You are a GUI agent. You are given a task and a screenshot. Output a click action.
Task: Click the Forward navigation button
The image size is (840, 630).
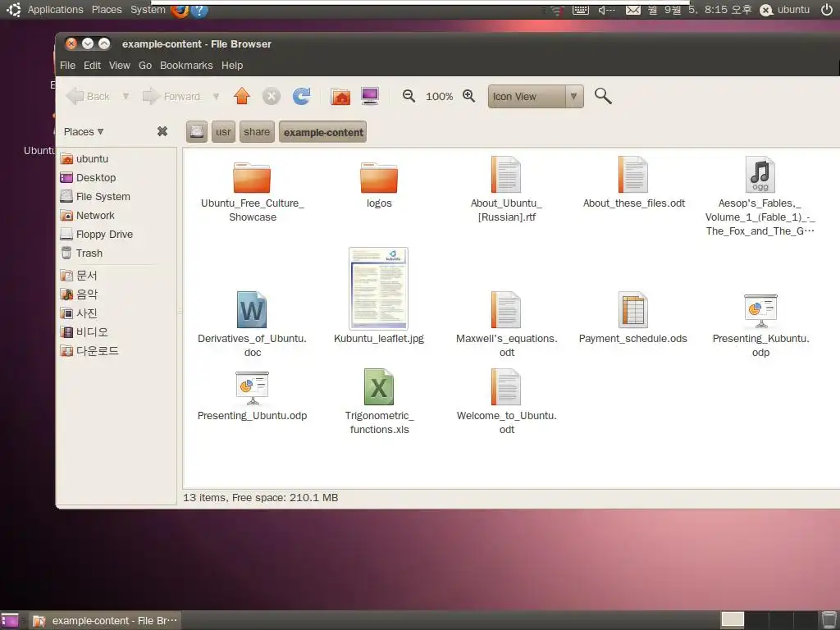click(172, 97)
